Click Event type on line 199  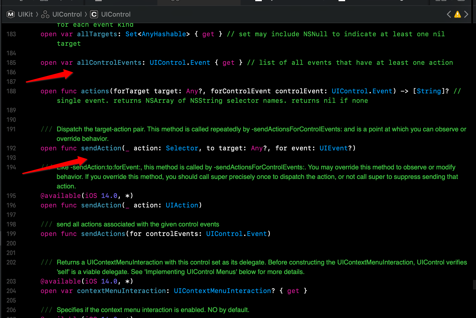pos(257,234)
